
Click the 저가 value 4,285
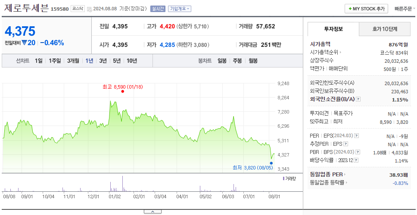[x=167, y=45]
